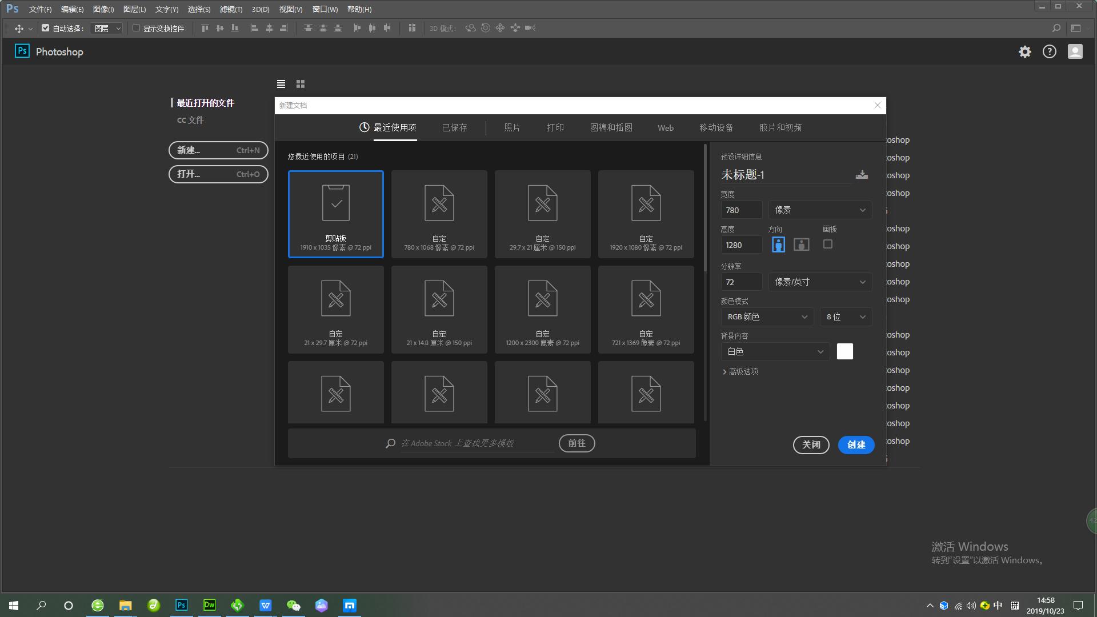Open WeChat from the taskbar
This screenshot has height=617, width=1097.
pos(293,605)
